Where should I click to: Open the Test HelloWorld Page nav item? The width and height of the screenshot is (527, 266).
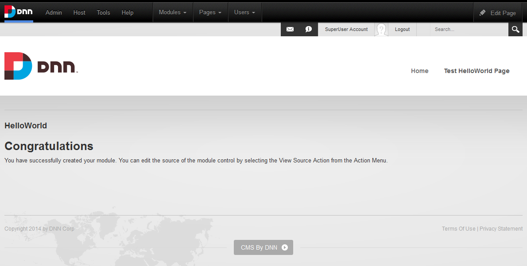click(477, 71)
